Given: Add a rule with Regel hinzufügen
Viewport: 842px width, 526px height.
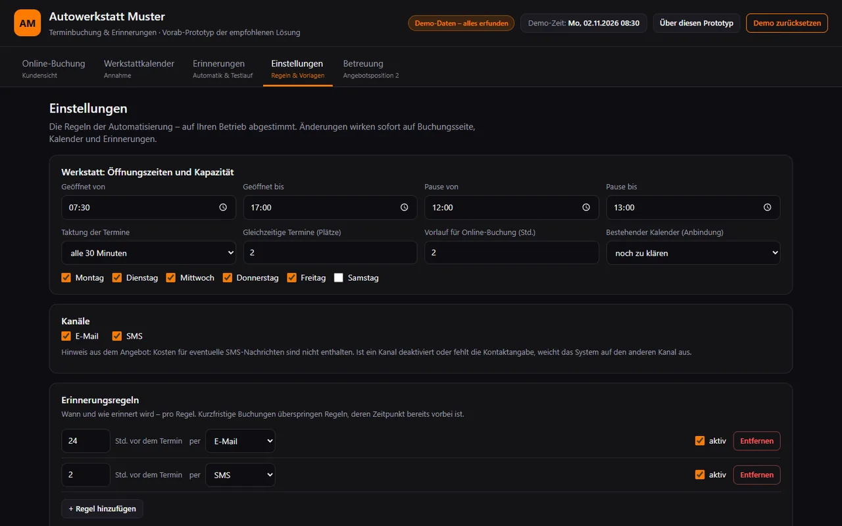Looking at the screenshot, I should pos(102,509).
